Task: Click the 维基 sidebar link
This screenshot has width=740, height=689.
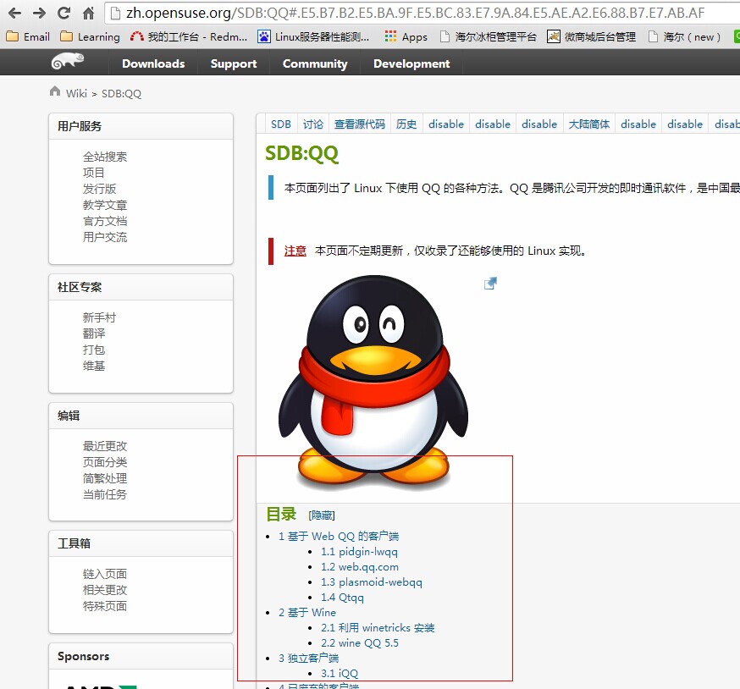Action: coord(93,366)
